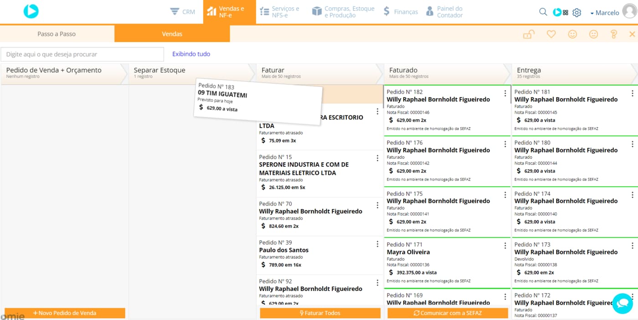Open options menu for Pedido Nº 70
This screenshot has height=320, width=638.
[377, 205]
